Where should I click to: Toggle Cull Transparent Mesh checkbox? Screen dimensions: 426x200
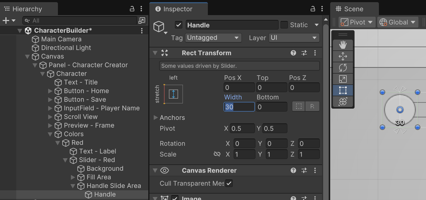pyautogui.click(x=229, y=183)
